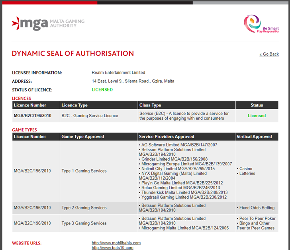Click the LICENCES section heading
Viewport: 290px width, 250px height.
(22, 98)
